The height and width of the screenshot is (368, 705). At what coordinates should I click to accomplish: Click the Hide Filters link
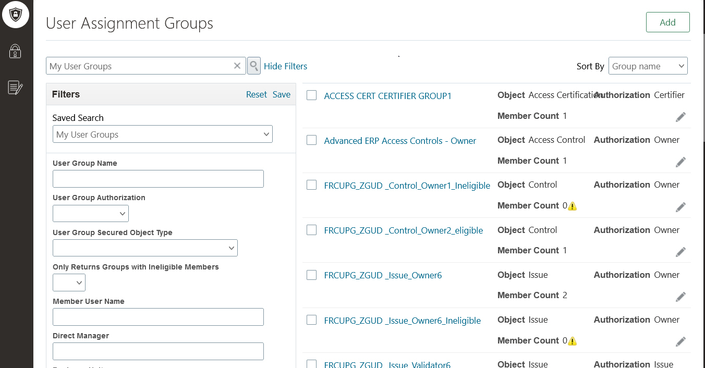tap(285, 66)
